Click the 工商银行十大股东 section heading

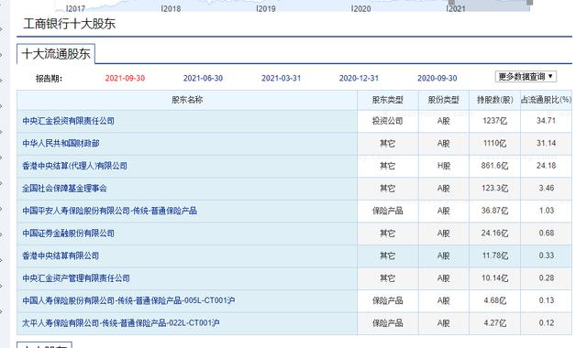(70, 24)
